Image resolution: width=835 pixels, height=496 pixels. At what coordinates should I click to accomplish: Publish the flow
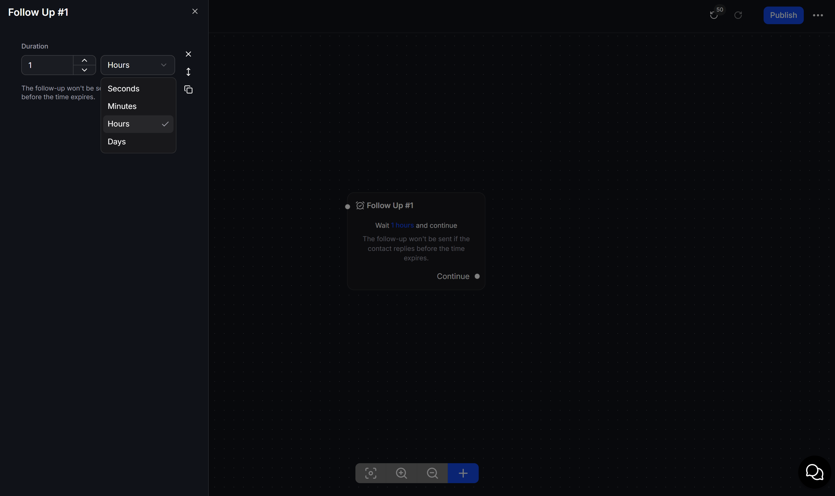[783, 15]
